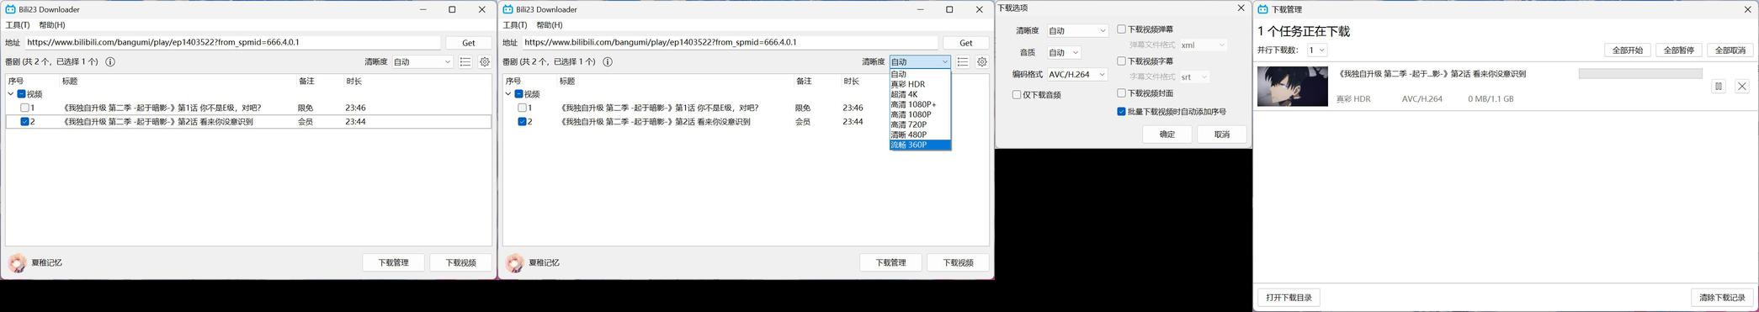The height and width of the screenshot is (312, 1759).
Task: Click 夏稚记忆 avatar in window with expanded quality list
Action: (x=514, y=263)
